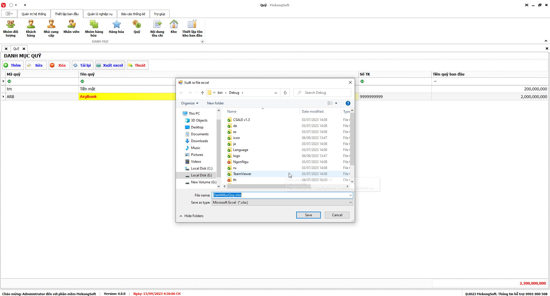Cancel the export dialog
Viewport: 550px width, 296px height.
[x=337, y=215]
